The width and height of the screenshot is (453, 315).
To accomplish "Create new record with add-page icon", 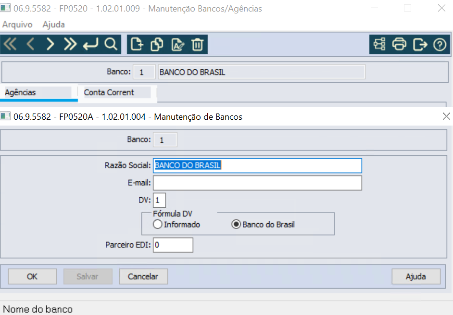I will (x=137, y=45).
